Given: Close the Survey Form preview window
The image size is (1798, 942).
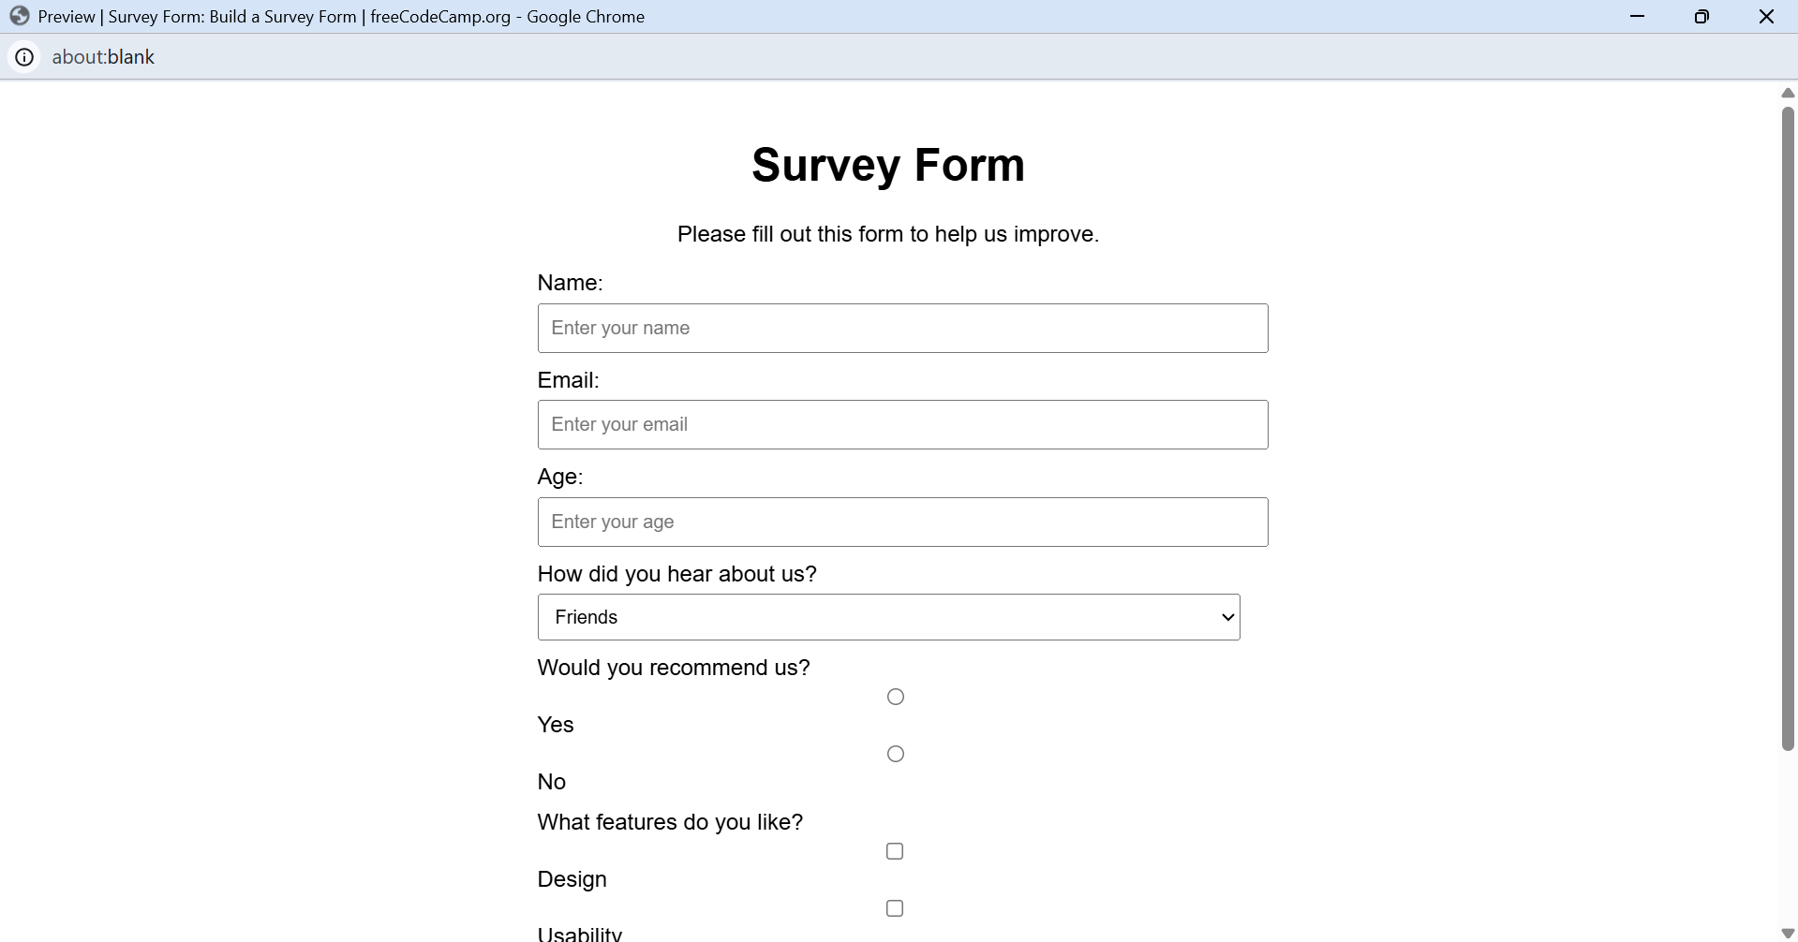Looking at the screenshot, I should [x=1766, y=16].
